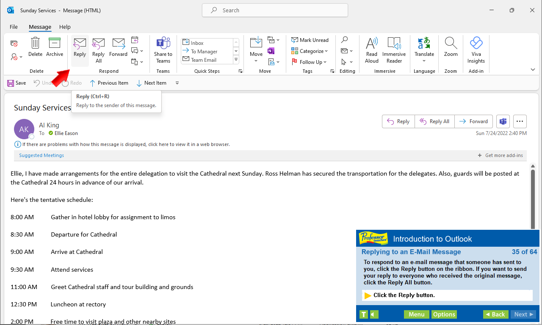The image size is (542, 325).
Task: Click Reply All on the ribbon
Action: tap(98, 50)
